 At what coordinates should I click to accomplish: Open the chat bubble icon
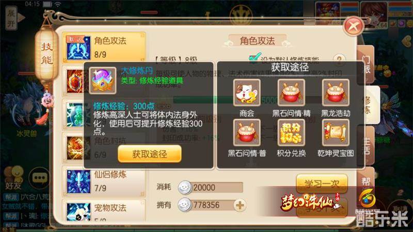click(x=39, y=178)
